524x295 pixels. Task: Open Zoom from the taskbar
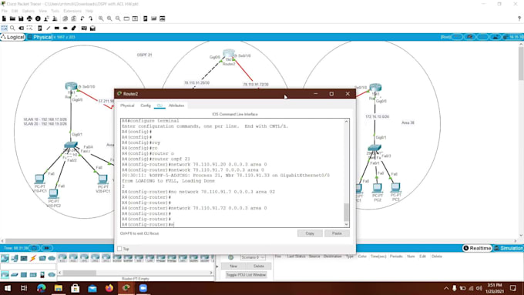point(143,288)
